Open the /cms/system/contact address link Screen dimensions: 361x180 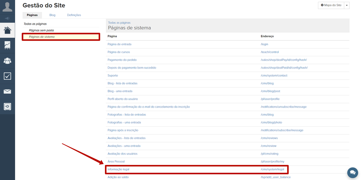(x=274, y=75)
